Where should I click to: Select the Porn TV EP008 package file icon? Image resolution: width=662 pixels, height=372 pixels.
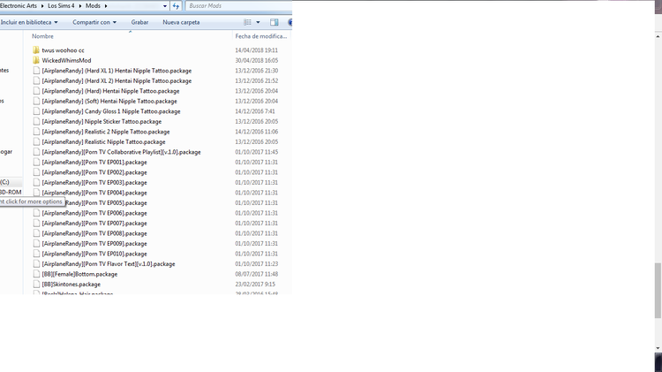[x=36, y=233]
